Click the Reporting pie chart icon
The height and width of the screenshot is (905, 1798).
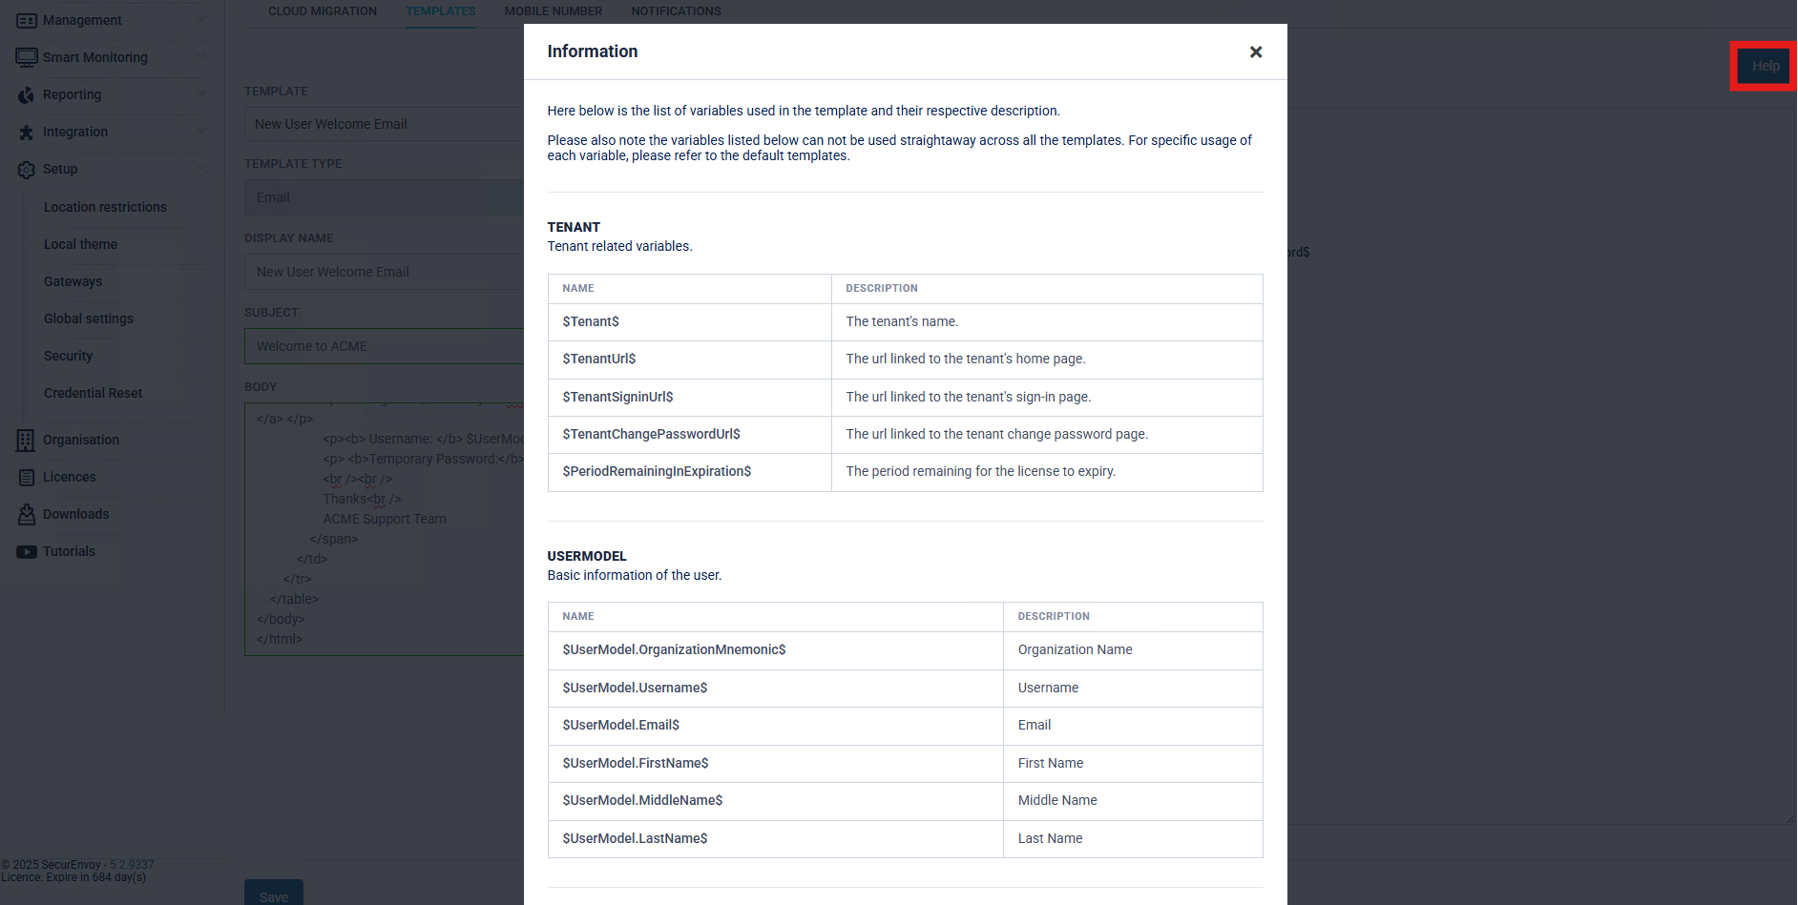point(27,94)
